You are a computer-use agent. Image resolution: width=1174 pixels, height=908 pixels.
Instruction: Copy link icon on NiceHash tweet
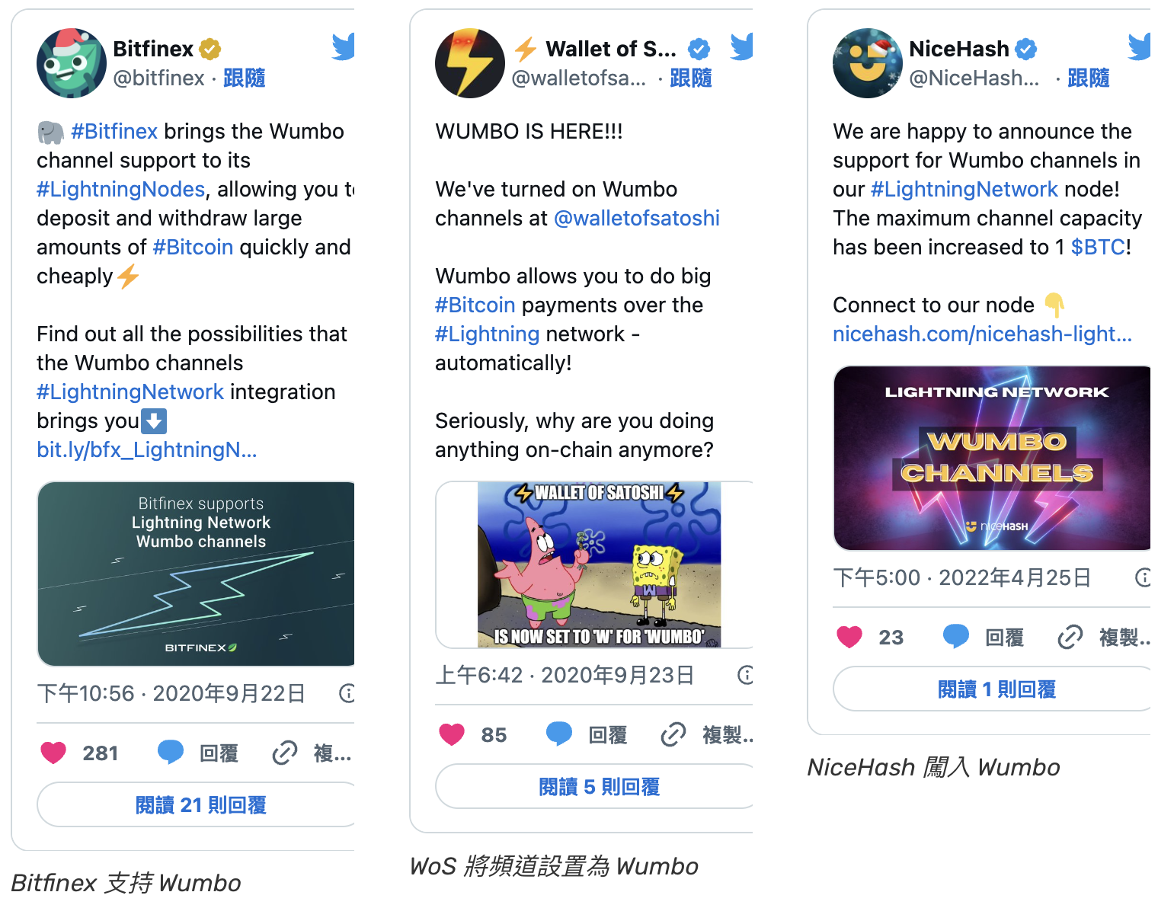[x=1070, y=637]
